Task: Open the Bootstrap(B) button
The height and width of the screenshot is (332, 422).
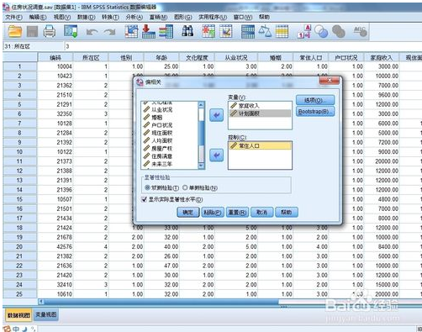Action: coord(315,112)
